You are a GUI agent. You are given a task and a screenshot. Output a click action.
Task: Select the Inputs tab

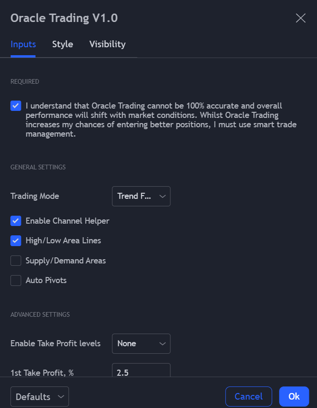[x=23, y=44]
